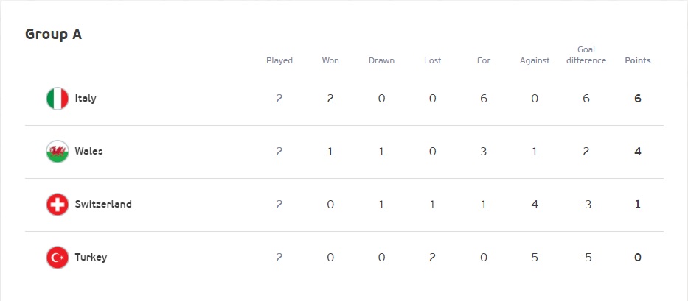The height and width of the screenshot is (301, 688).
Task: Click the Against column header
Action: pos(535,60)
